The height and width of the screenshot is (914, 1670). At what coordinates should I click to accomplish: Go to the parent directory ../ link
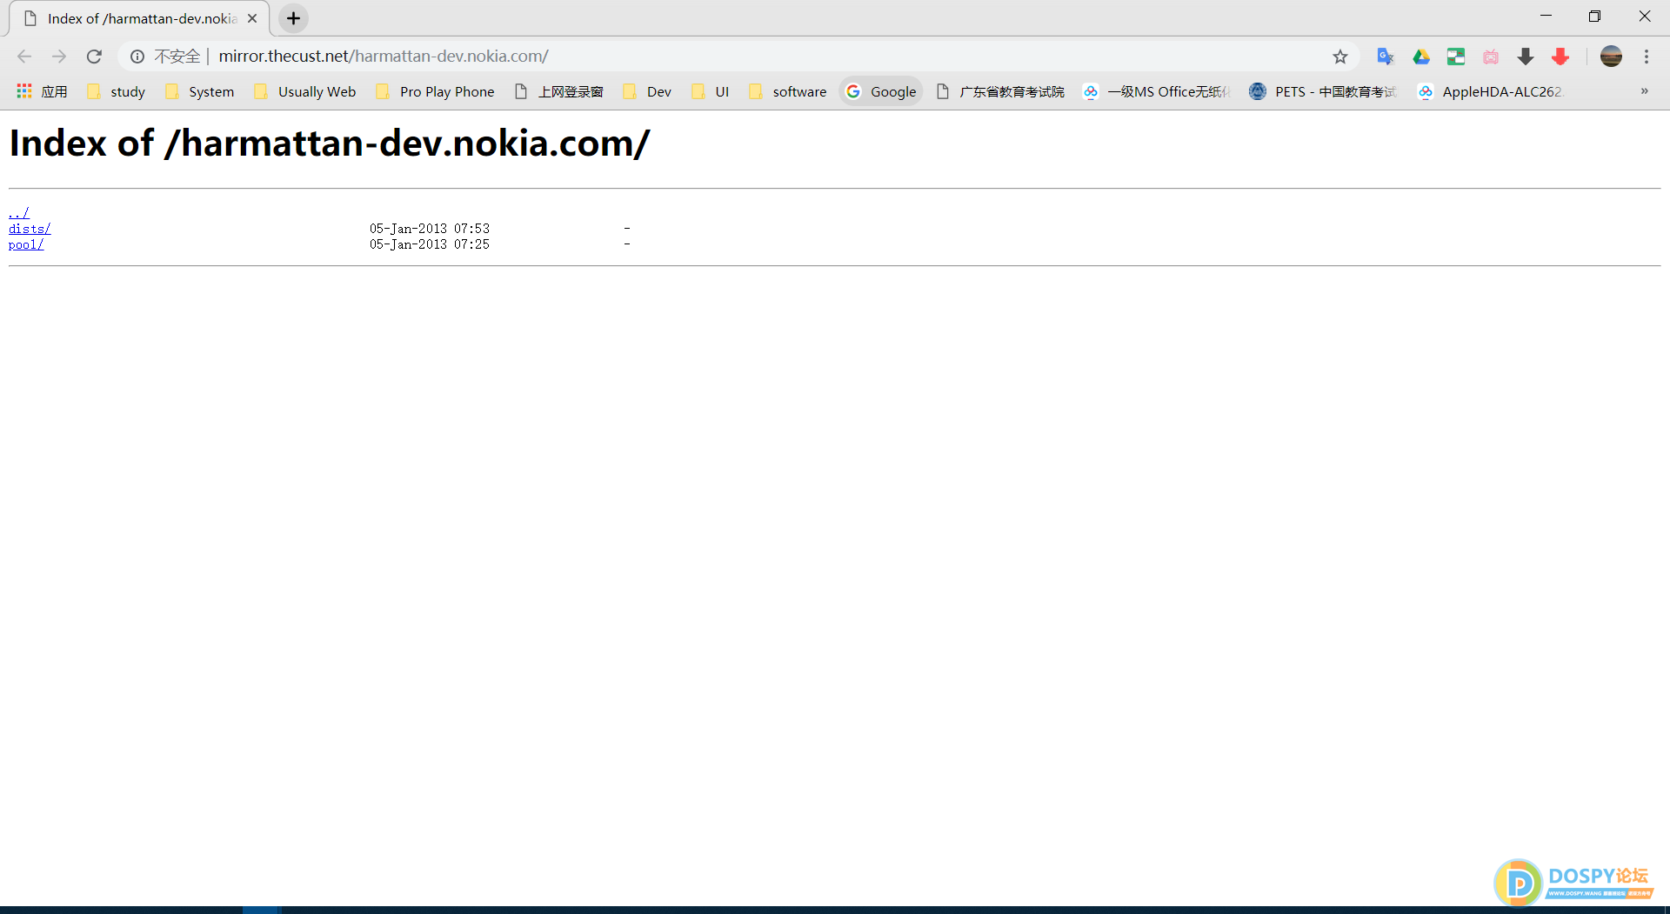point(19,213)
